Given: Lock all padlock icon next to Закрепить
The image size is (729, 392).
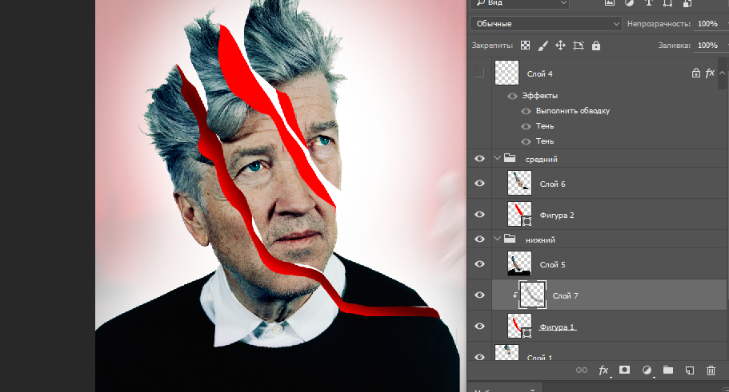Looking at the screenshot, I should pos(596,46).
